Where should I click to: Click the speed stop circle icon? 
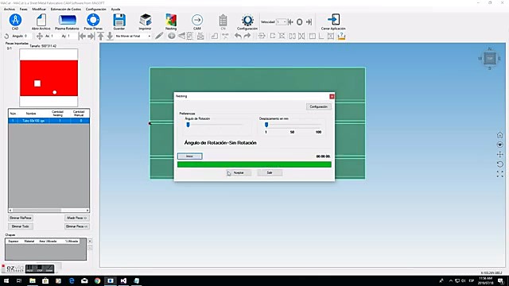tap(300, 22)
